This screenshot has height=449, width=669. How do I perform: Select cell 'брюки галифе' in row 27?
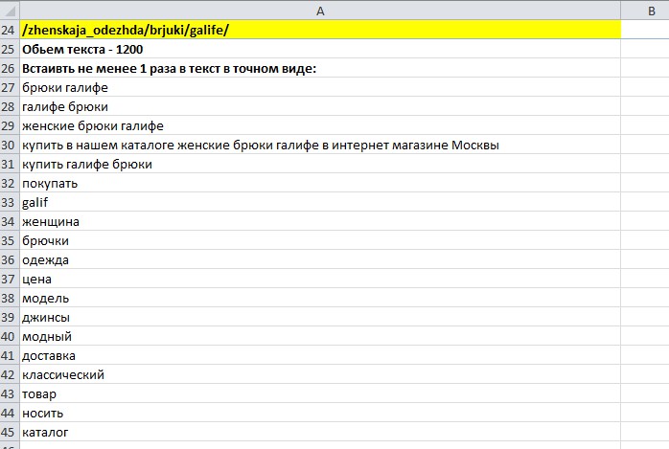[x=320, y=87]
